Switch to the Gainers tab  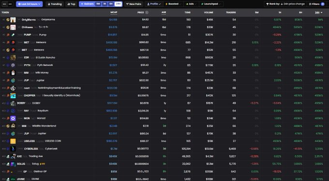click(x=87, y=4)
